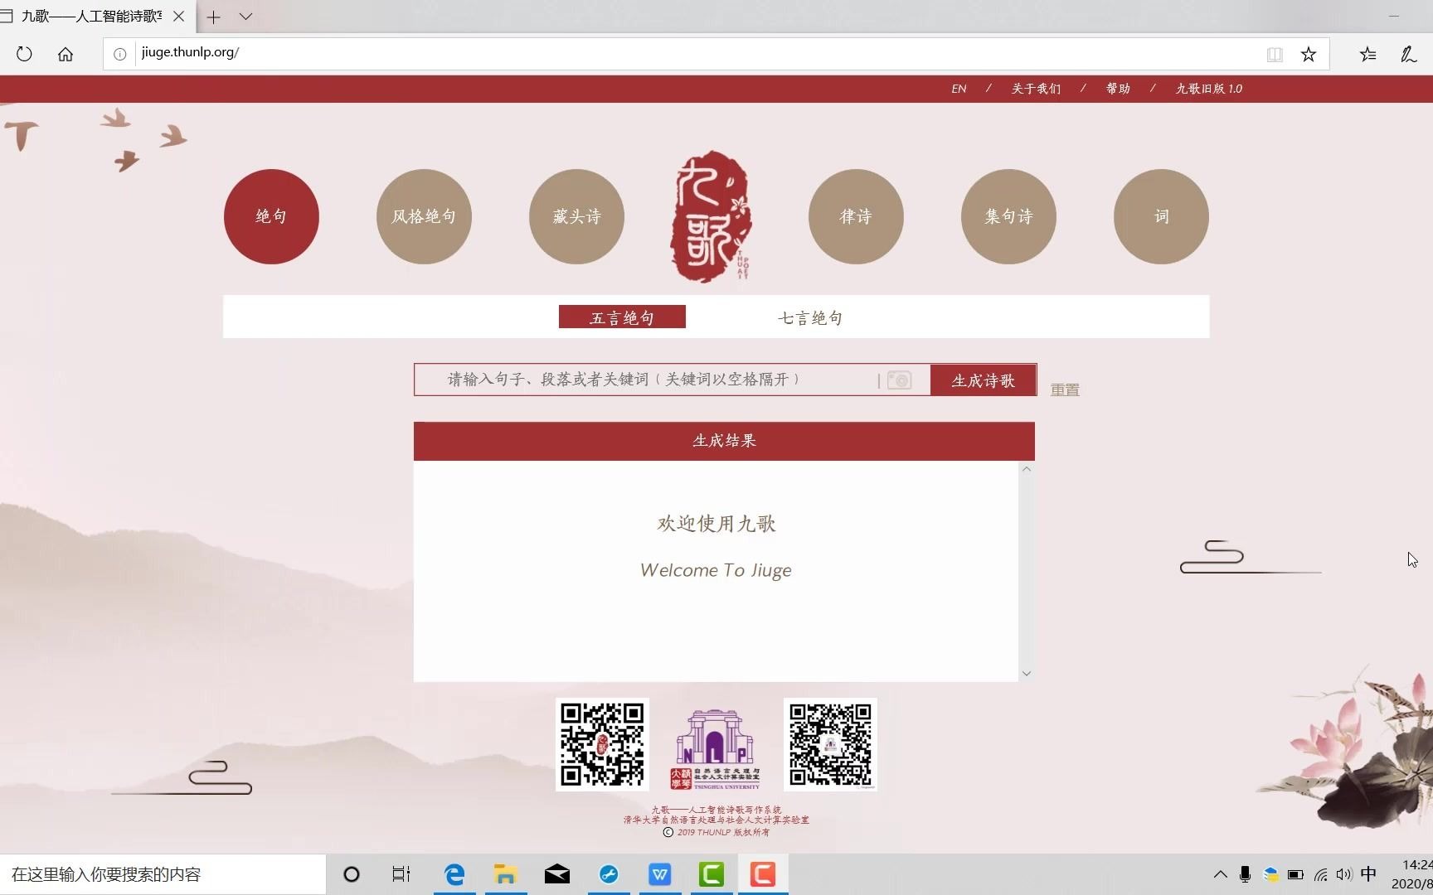Expand the tab preview chevron

(245, 17)
